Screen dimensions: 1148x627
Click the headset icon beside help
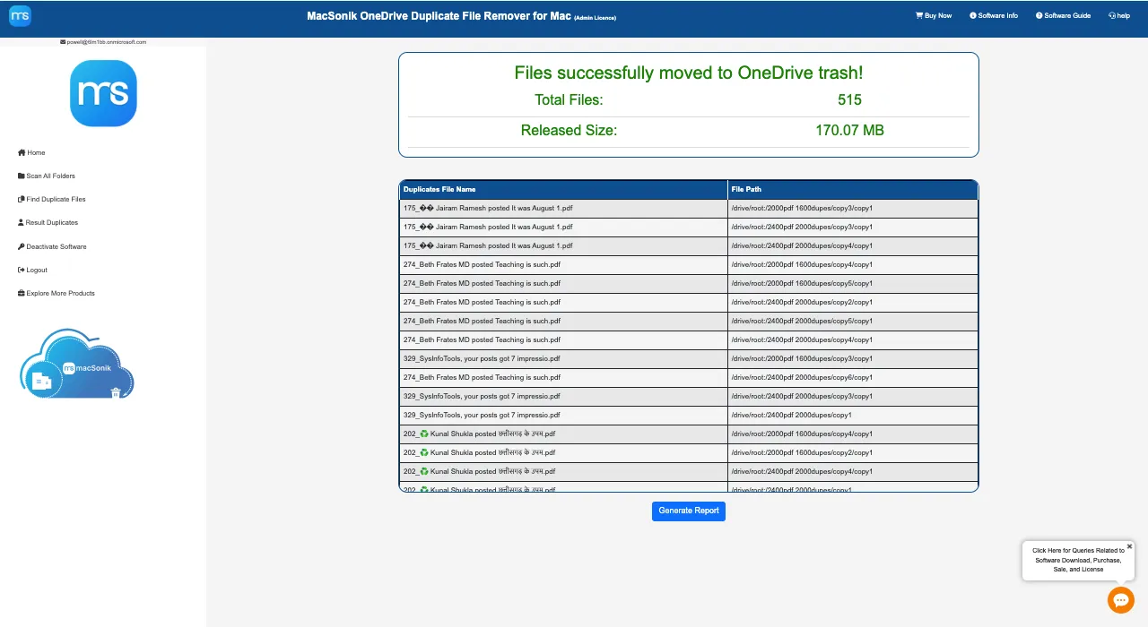coord(1112,15)
